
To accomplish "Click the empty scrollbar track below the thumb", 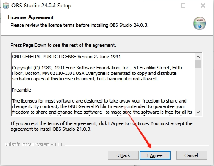I will 198,88.
